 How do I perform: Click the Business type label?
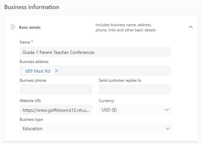click(31, 119)
